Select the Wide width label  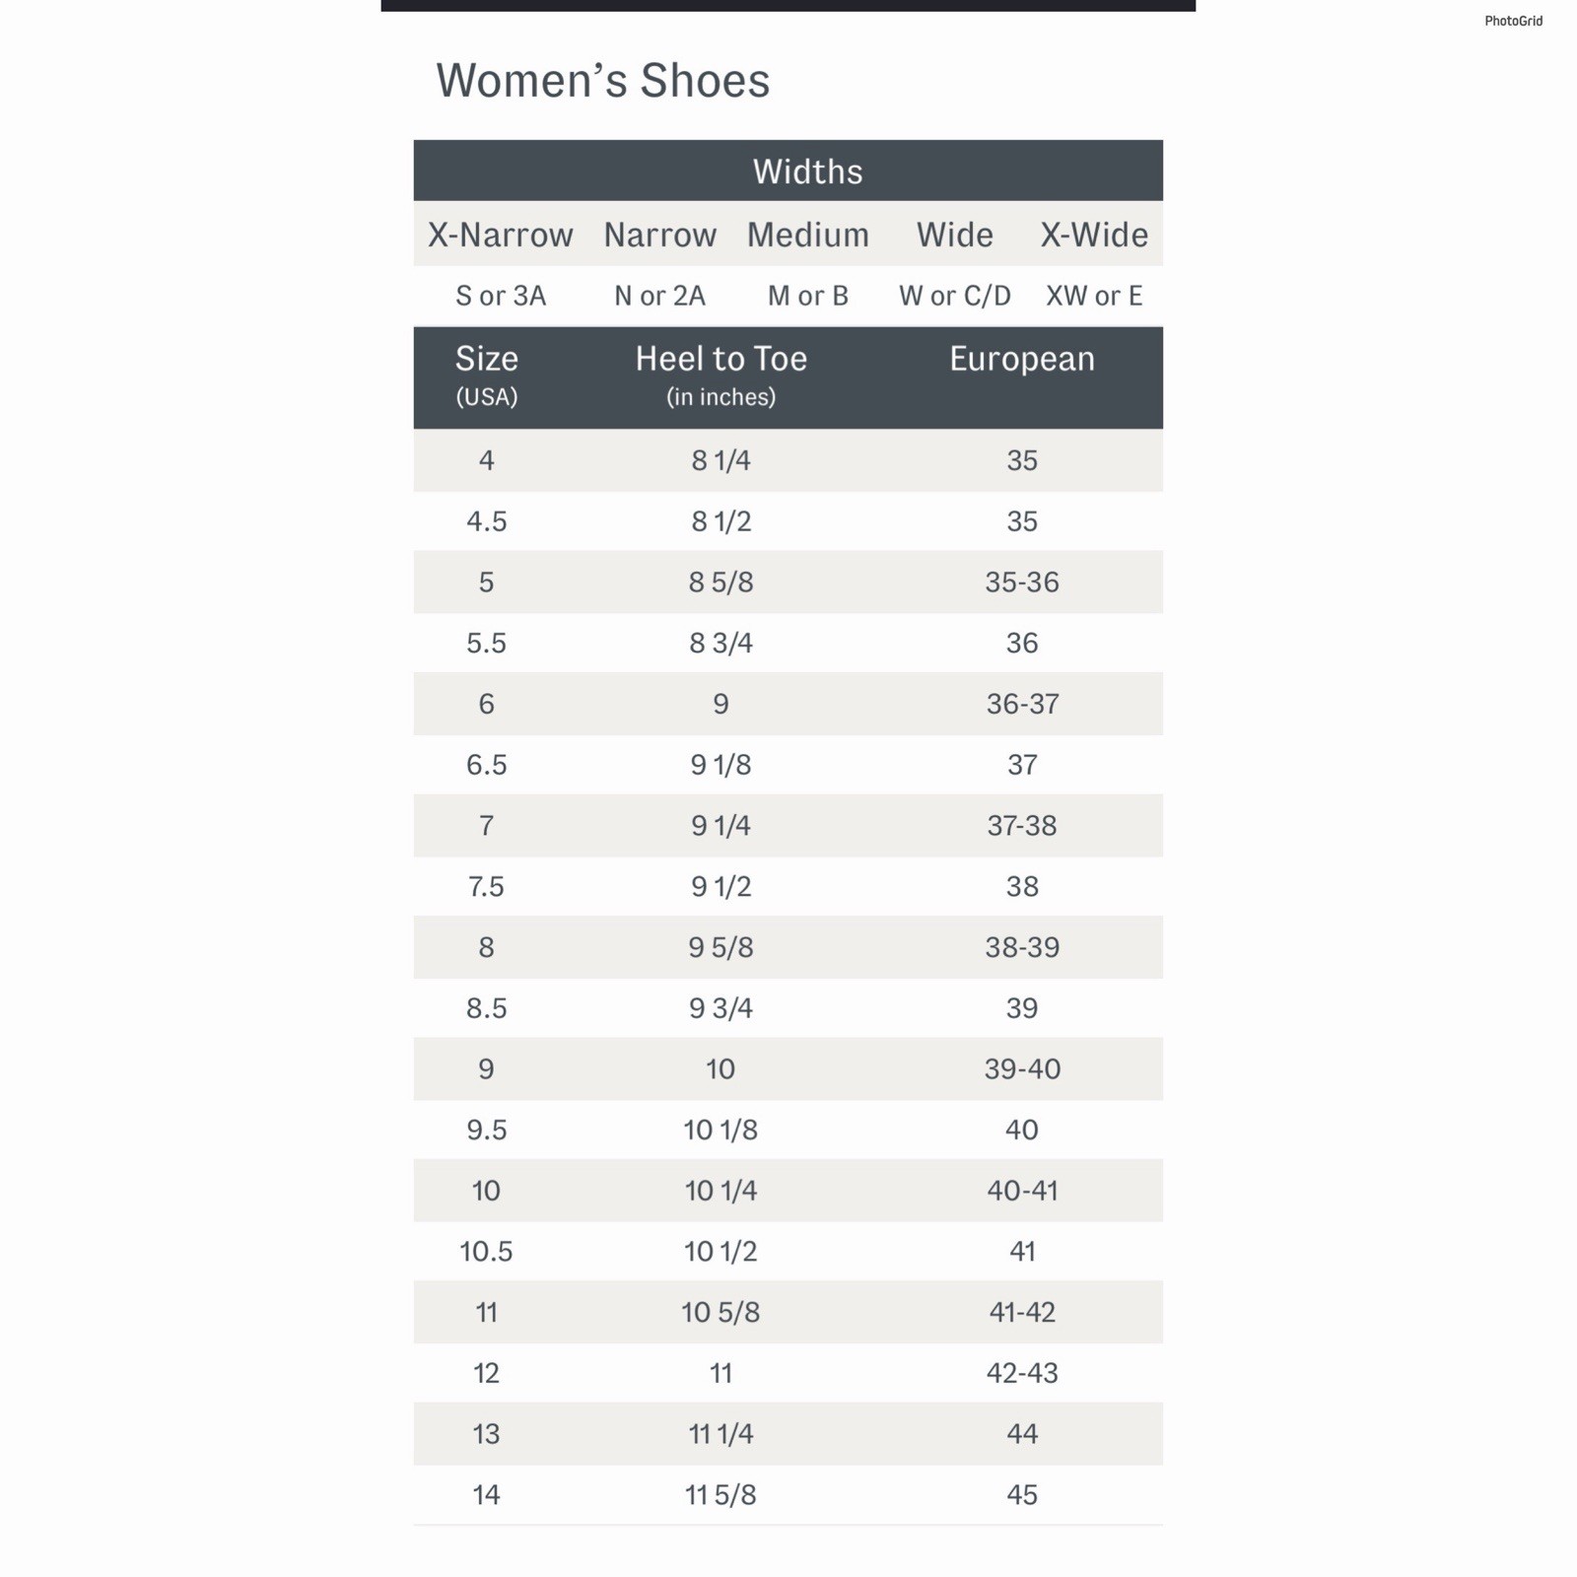click(x=954, y=235)
